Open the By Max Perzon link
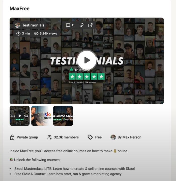 pos(129,137)
